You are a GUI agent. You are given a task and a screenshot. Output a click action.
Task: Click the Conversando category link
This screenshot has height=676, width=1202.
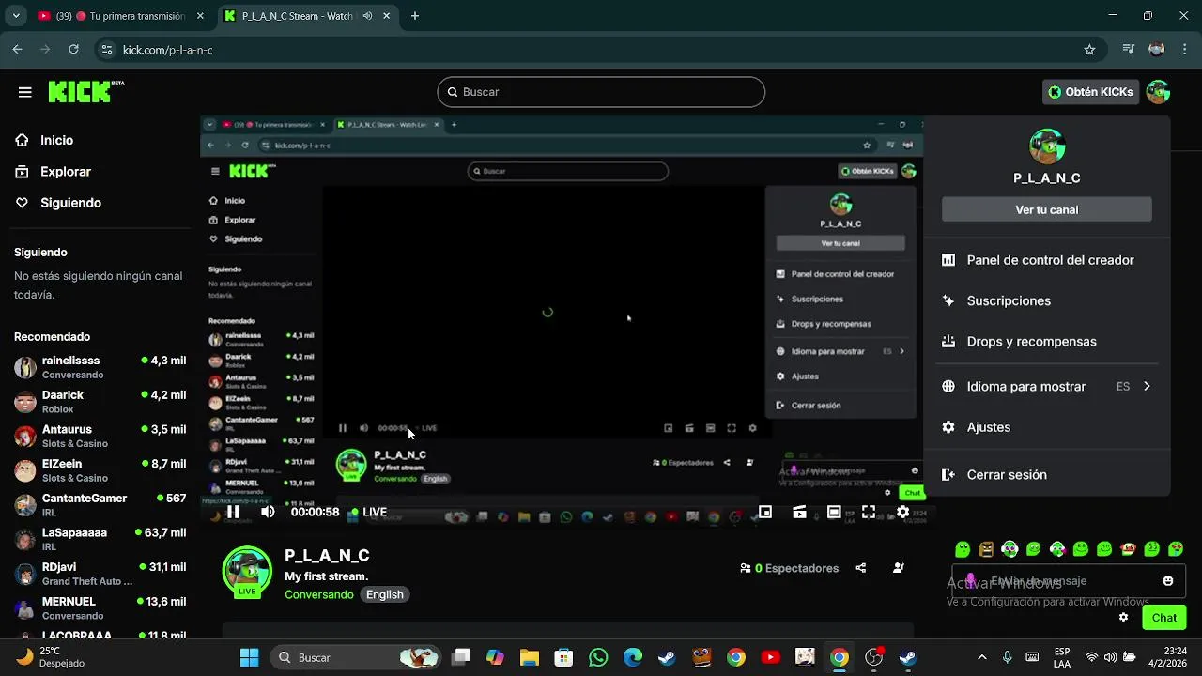pyautogui.click(x=319, y=594)
